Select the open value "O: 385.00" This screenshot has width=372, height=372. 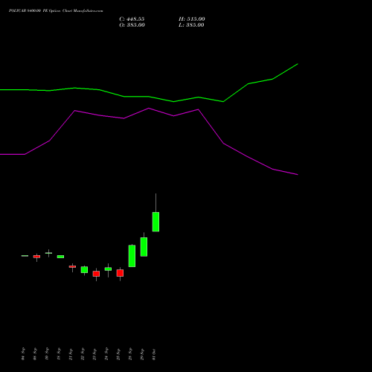click(x=132, y=25)
